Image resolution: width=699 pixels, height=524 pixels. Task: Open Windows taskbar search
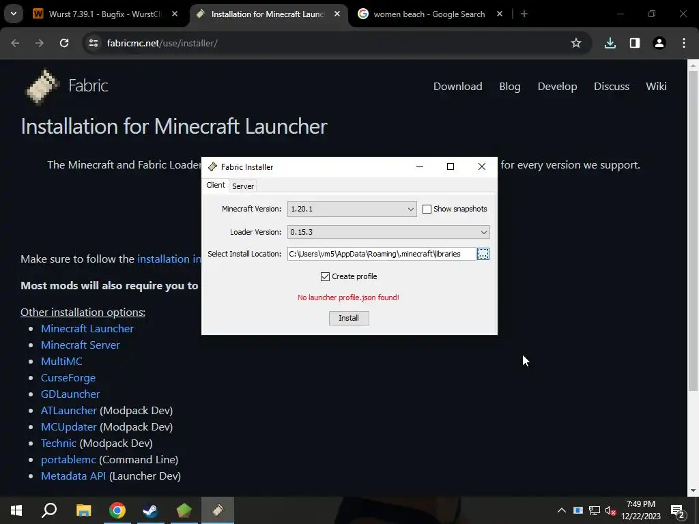(x=49, y=510)
